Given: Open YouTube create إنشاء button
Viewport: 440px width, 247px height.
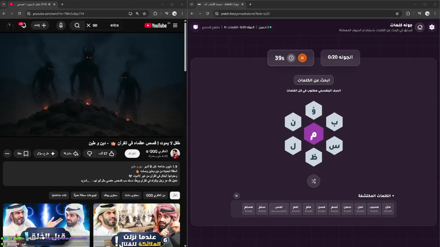Looking at the screenshot, I should pos(40,25).
